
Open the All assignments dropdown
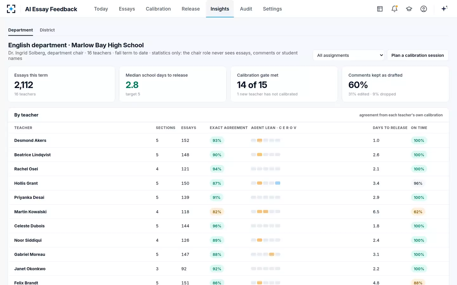(x=348, y=55)
